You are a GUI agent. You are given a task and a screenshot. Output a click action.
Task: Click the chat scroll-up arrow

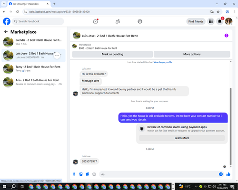[230, 61]
